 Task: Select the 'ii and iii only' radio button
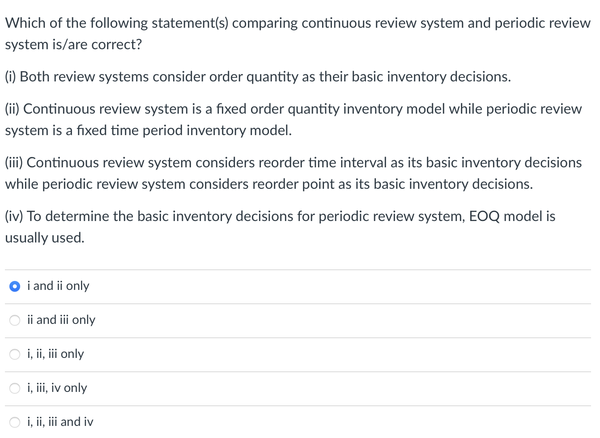coord(15,320)
